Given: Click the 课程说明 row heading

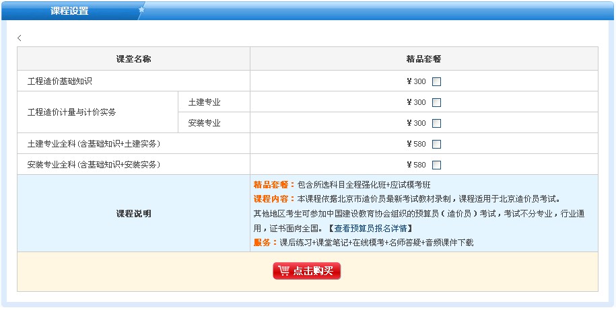Looking at the screenshot, I should coord(133,214).
